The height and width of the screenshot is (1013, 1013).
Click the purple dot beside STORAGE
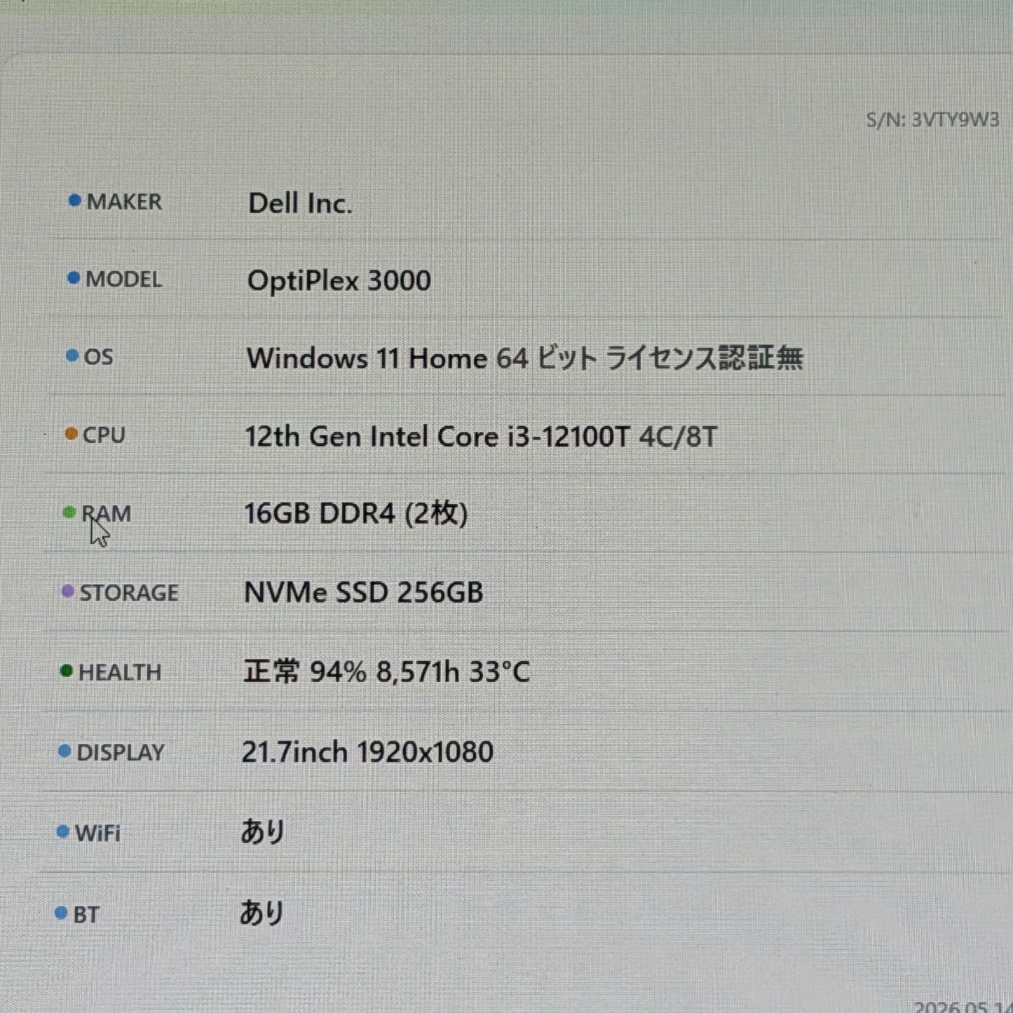tap(68, 592)
